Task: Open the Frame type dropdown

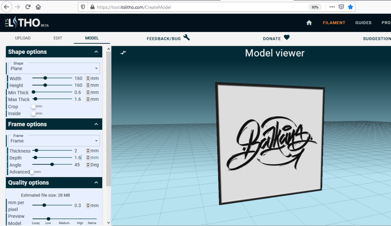Action: pyautogui.click(x=54, y=141)
